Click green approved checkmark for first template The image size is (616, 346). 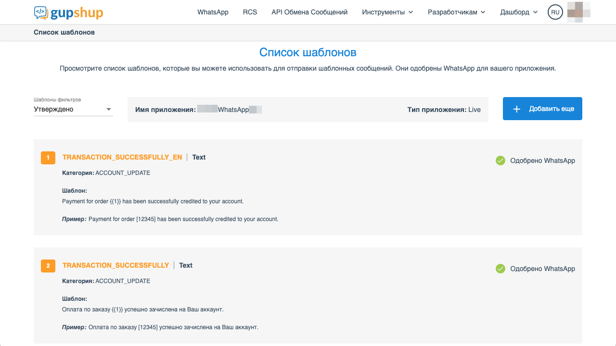pyautogui.click(x=500, y=161)
